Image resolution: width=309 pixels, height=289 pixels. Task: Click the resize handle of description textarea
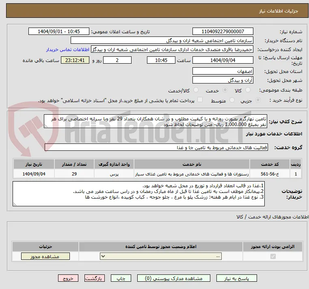point(46,126)
